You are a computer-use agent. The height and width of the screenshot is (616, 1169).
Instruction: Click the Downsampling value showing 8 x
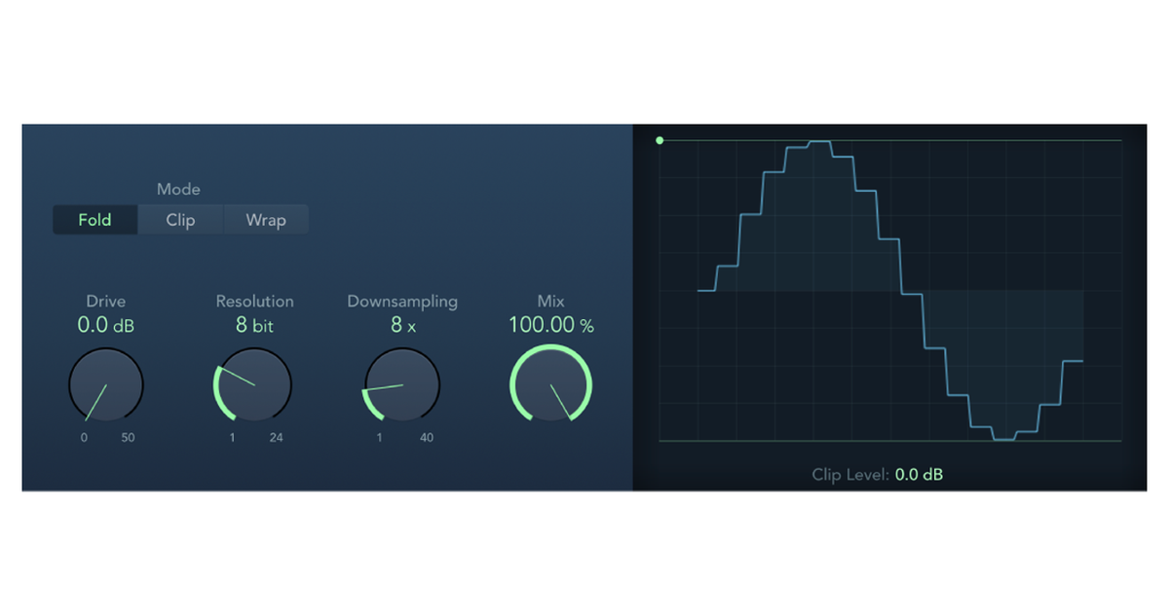(402, 326)
